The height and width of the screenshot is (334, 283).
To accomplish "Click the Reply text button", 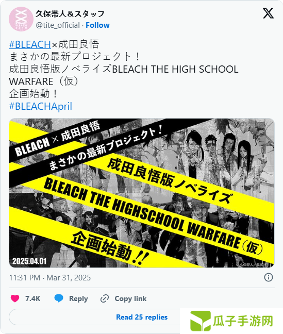I will pos(78,298).
